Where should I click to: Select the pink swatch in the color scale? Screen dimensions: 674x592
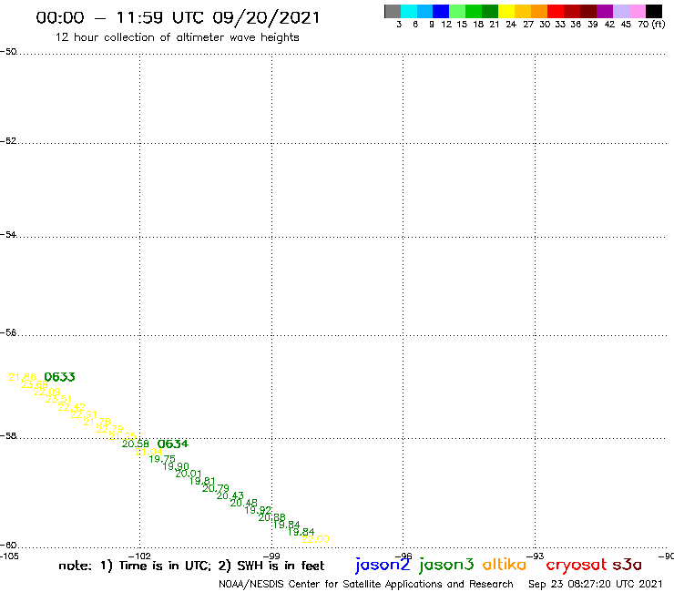pos(638,11)
